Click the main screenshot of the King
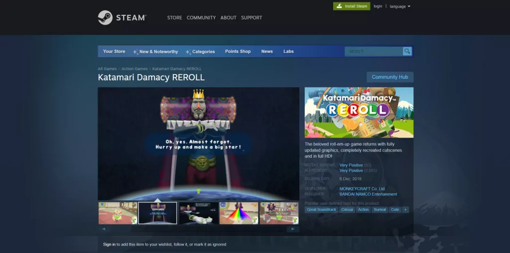This screenshot has width=510, height=253. [198, 143]
